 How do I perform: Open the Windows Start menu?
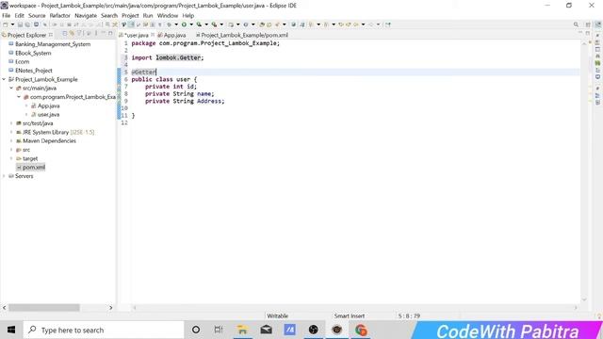11,330
